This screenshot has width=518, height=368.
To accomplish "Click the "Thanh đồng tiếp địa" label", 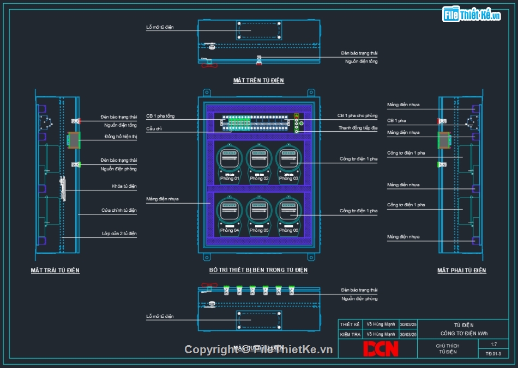I will pyautogui.click(x=358, y=128).
